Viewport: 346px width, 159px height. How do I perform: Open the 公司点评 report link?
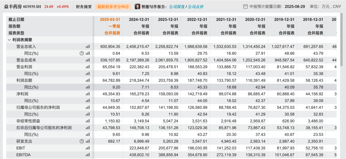click(x=196, y=7)
